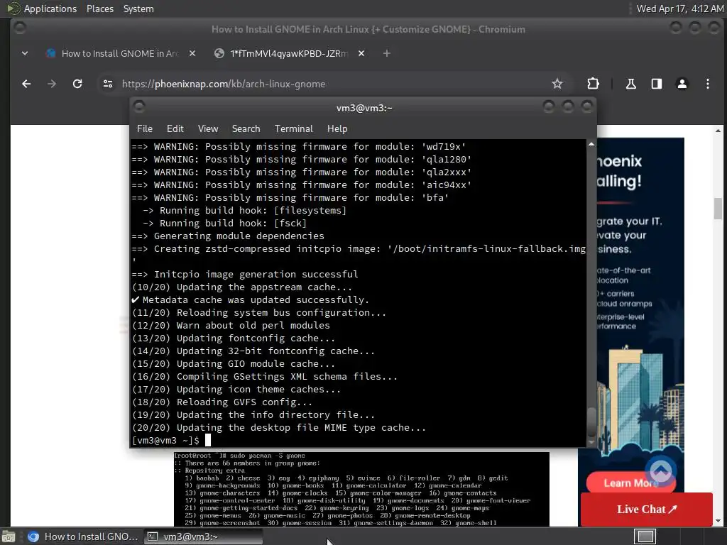This screenshot has height=545, width=727.
Task: Open the terminal Search menu
Action: (x=246, y=129)
